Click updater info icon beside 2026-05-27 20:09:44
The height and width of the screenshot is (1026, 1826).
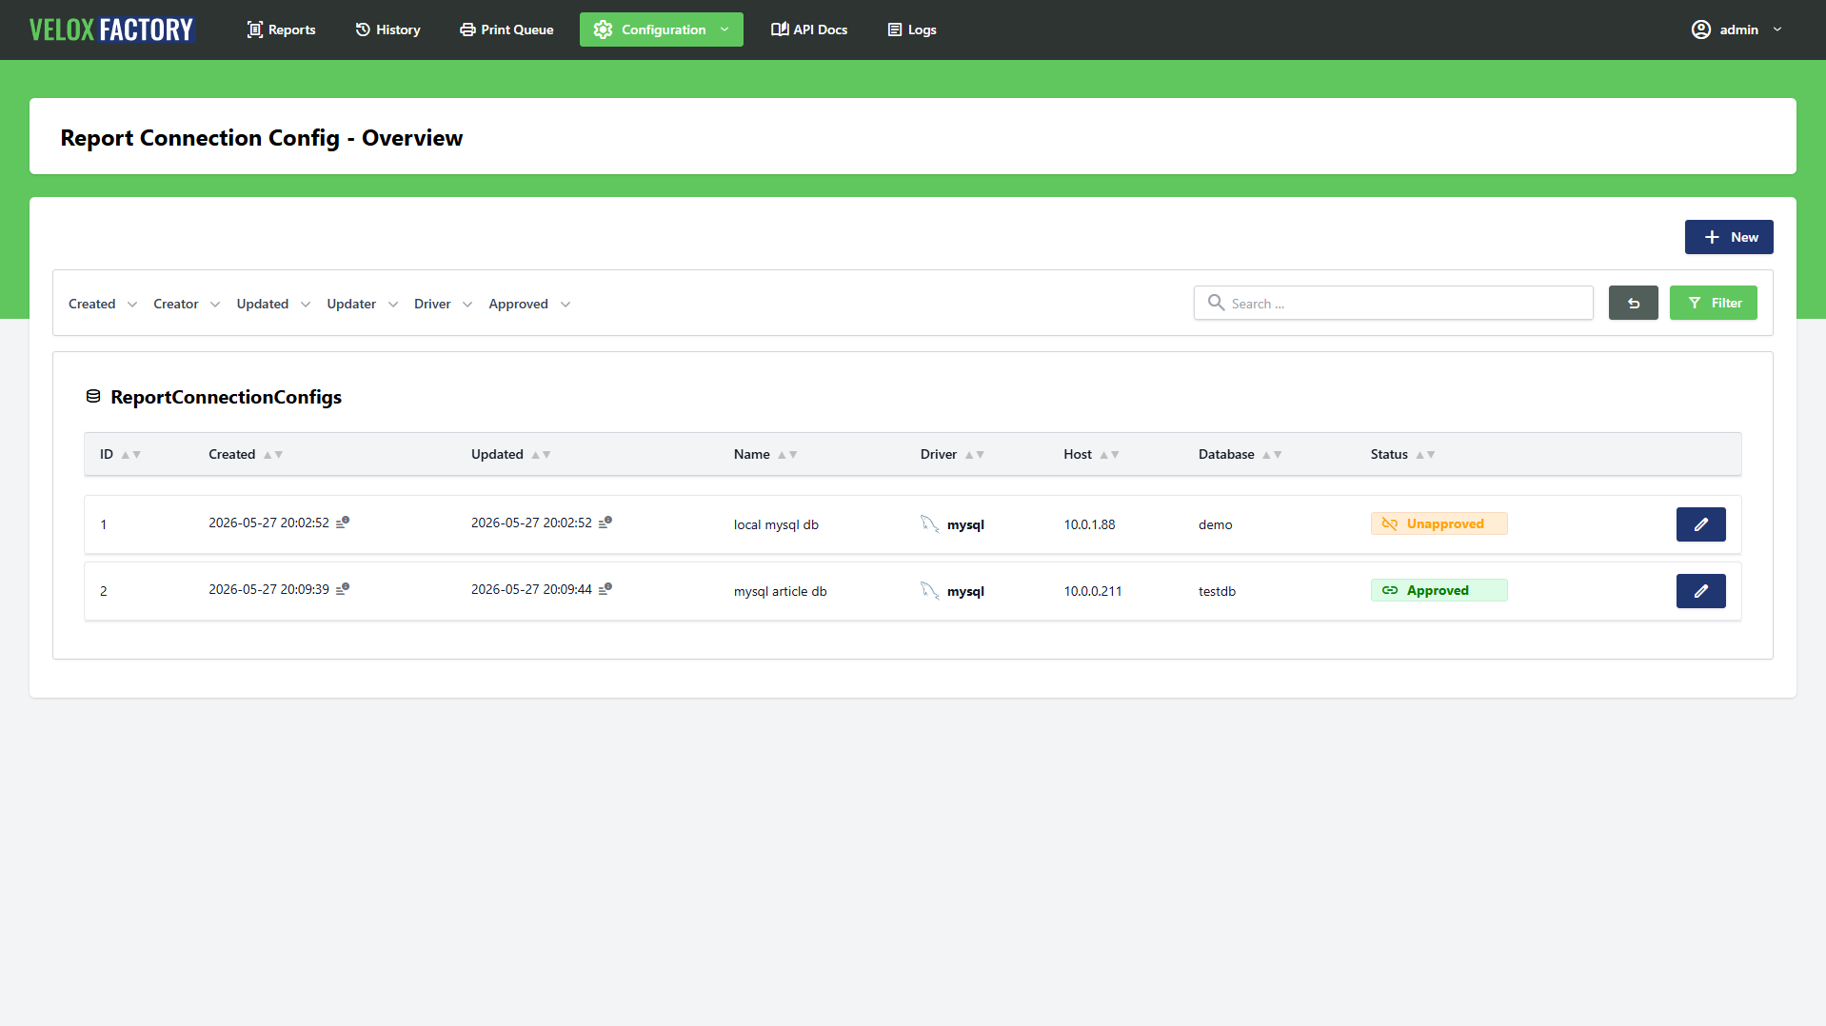tap(605, 588)
